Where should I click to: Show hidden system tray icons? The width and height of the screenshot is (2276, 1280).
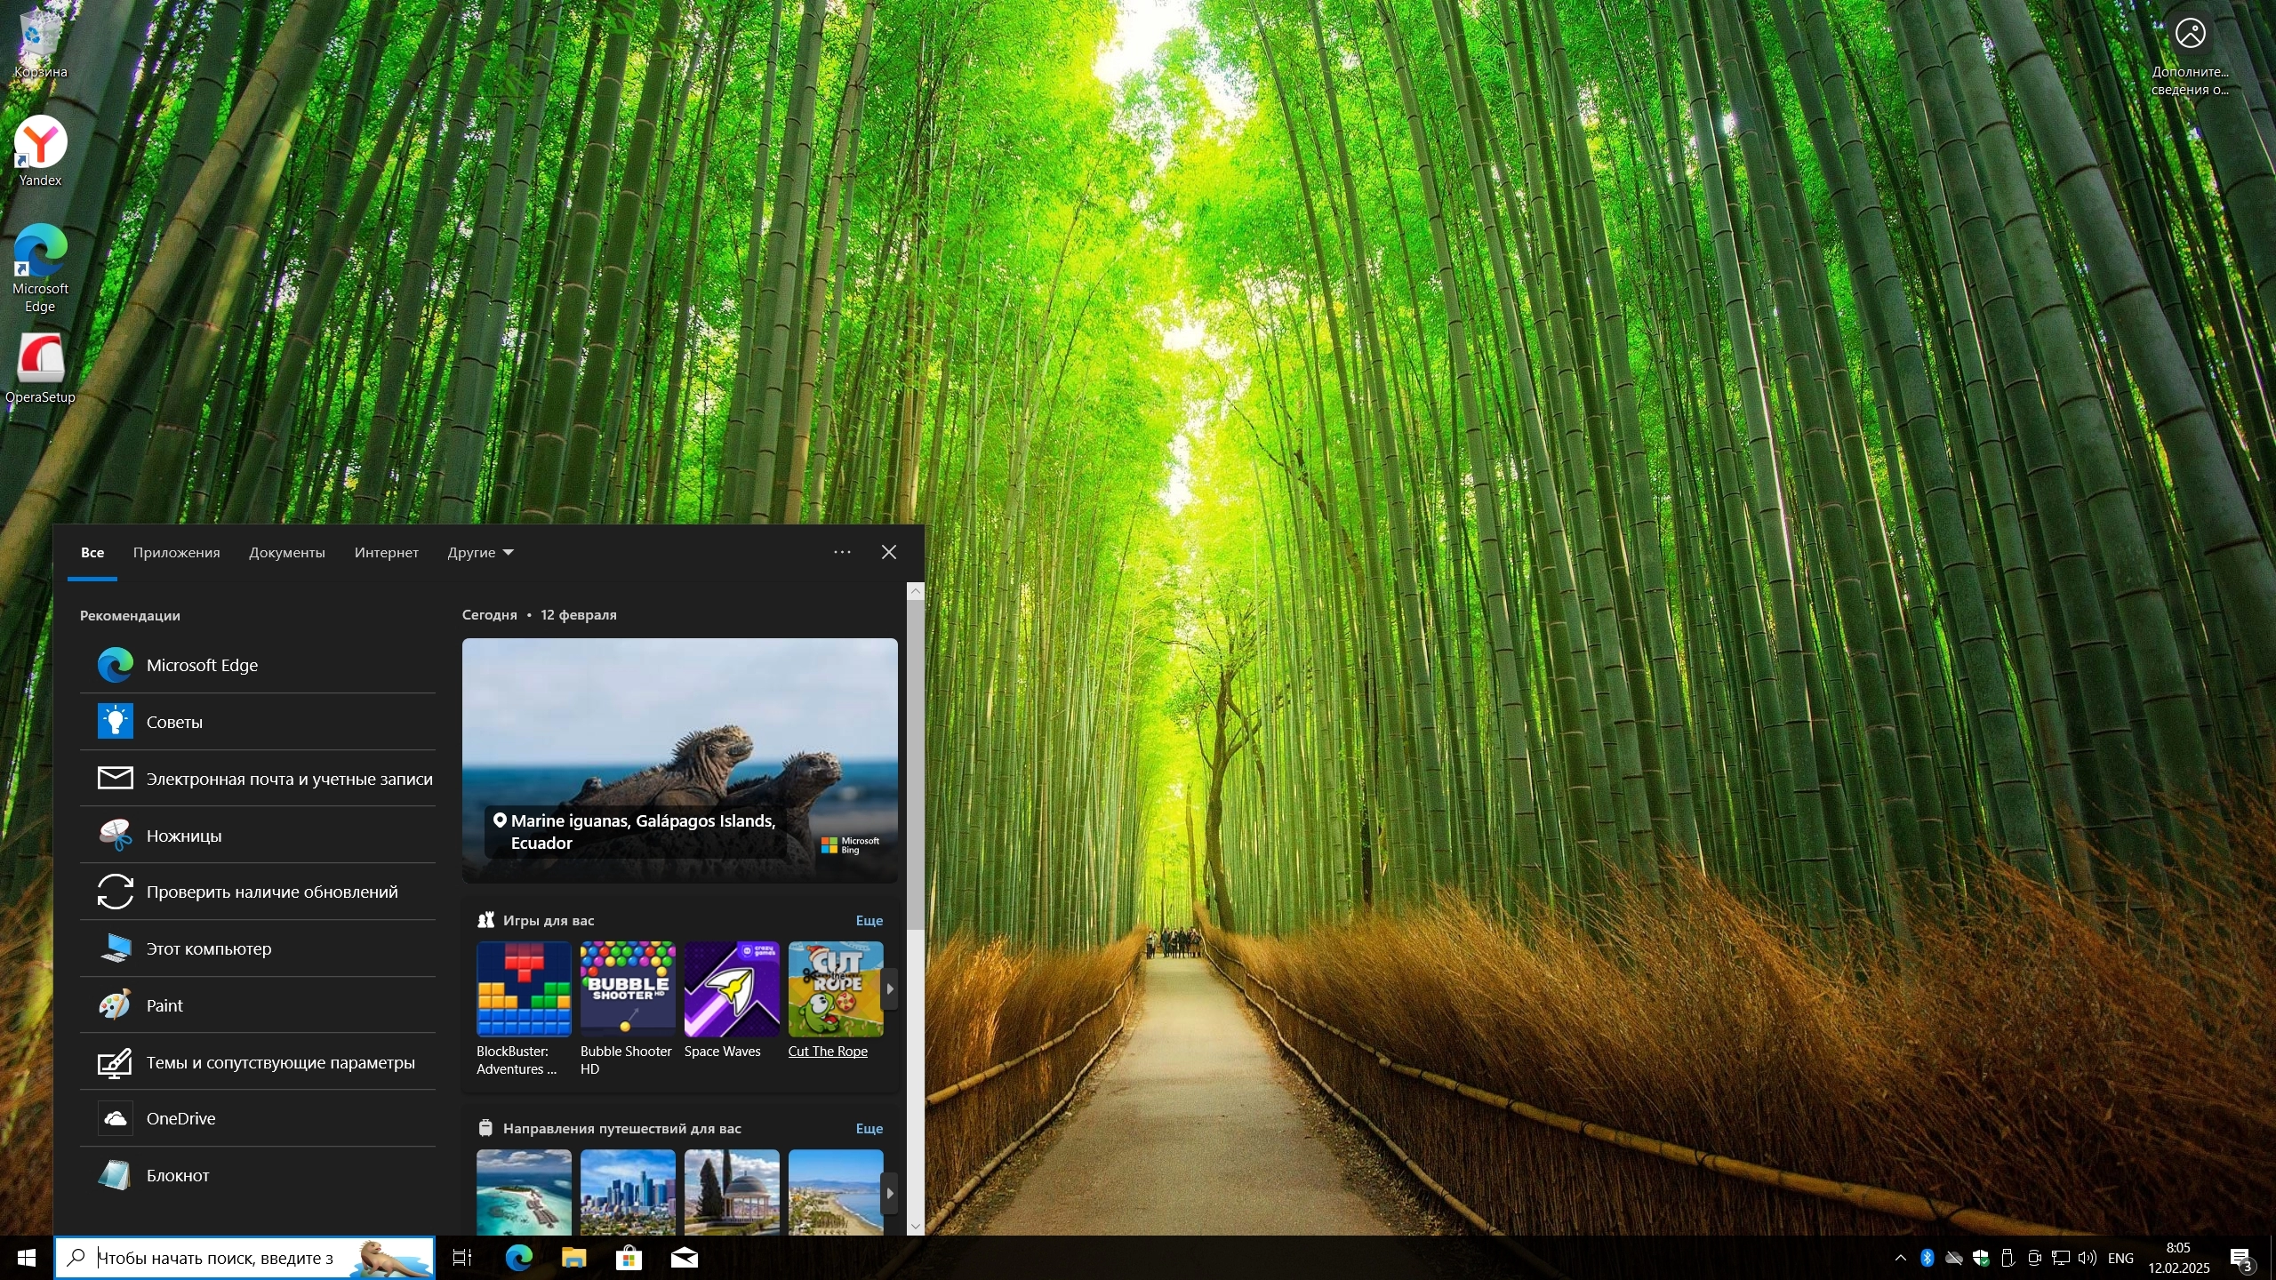click(x=1900, y=1258)
